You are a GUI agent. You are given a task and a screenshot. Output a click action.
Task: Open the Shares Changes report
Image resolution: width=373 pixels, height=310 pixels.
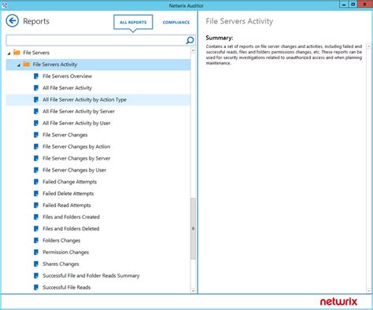coord(61,264)
